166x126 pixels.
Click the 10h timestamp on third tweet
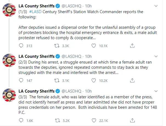pos(88,91)
